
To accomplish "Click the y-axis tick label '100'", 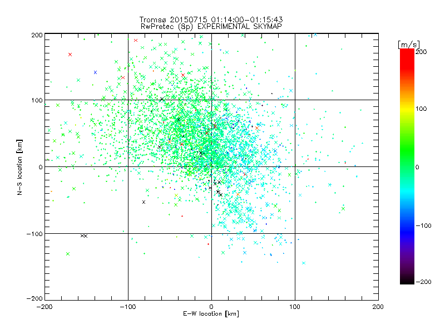I will 37,101.
